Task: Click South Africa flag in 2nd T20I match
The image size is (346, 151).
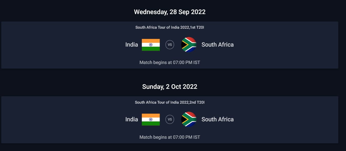Action: click(189, 120)
